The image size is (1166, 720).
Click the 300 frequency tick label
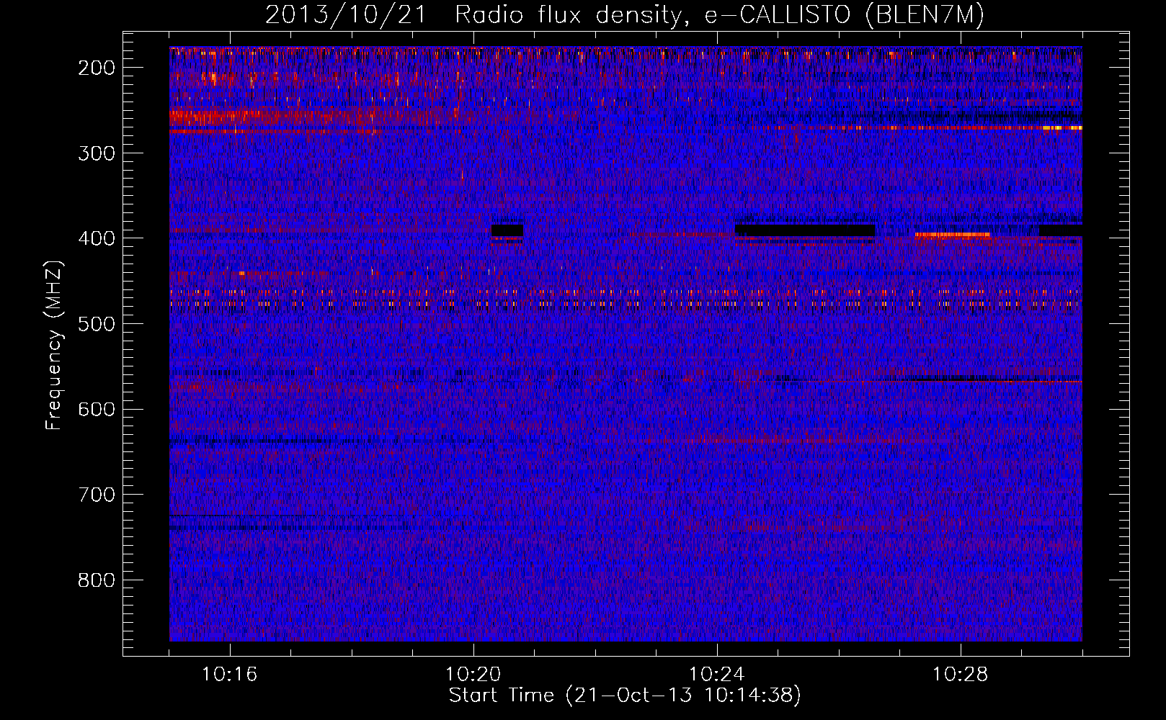(97, 153)
